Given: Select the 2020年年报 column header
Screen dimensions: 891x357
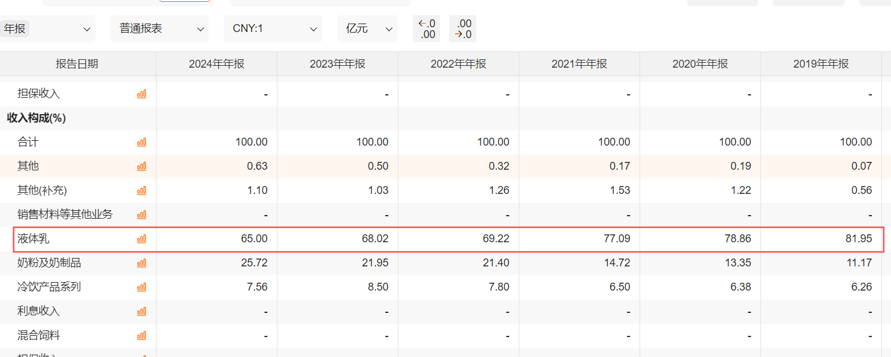Looking at the screenshot, I should [x=700, y=63].
